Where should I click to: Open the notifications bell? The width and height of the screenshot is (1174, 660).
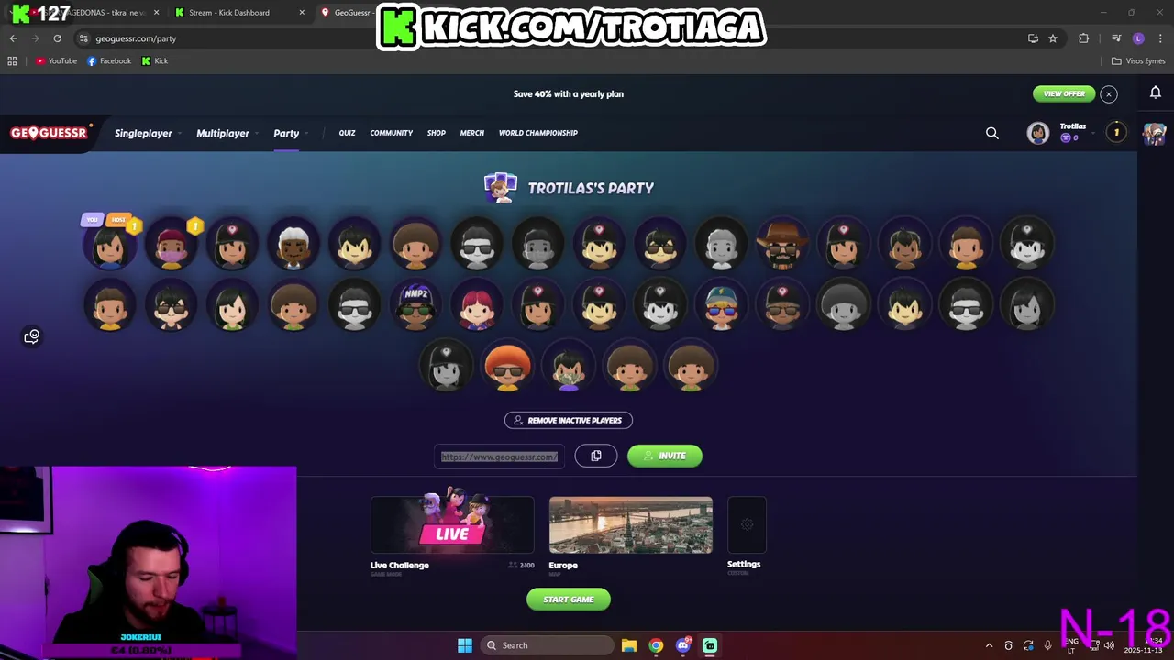pos(1156,93)
